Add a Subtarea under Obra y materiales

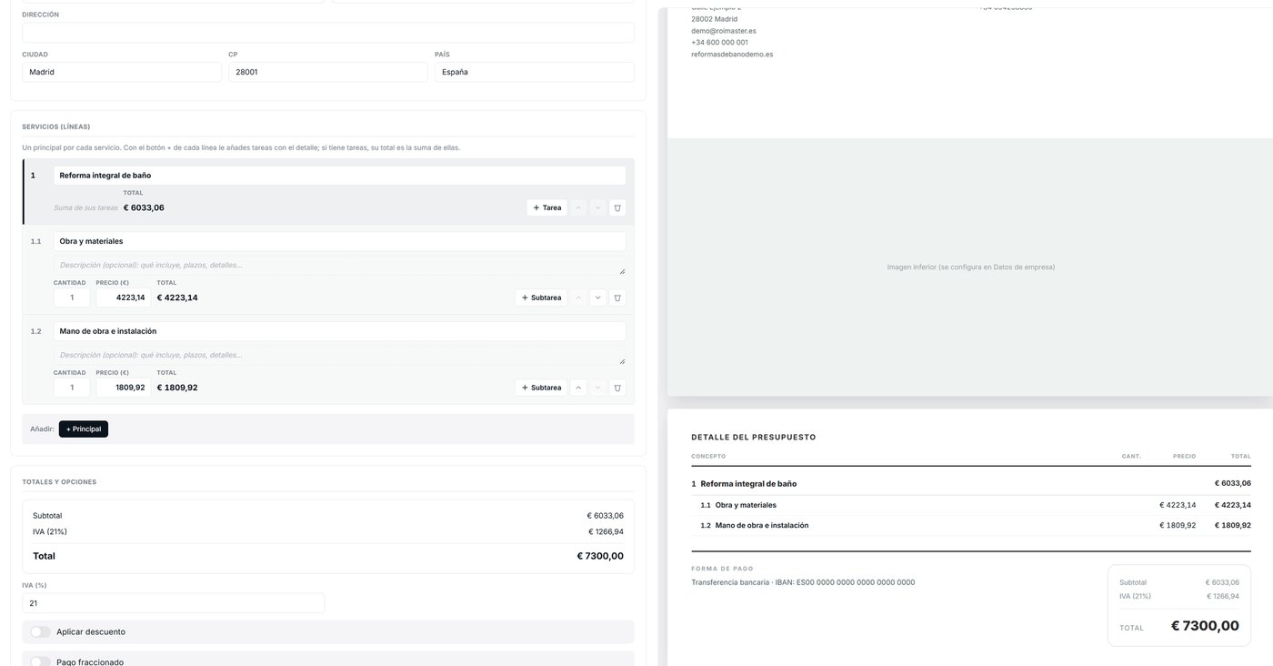pos(542,298)
